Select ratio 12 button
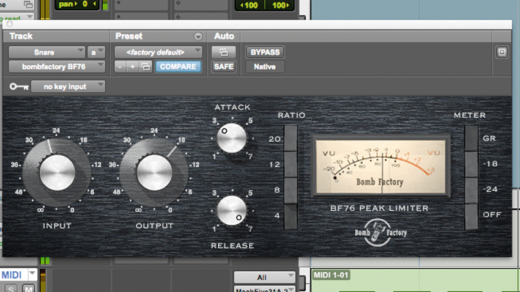The image size is (520, 292). pos(291,164)
